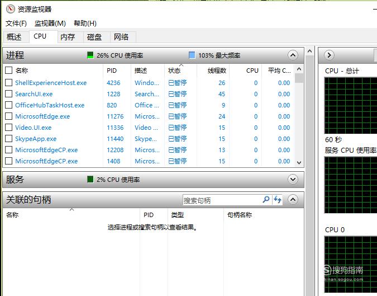
Task: Click the refresh arrows icon beside handle search
Action: coord(278,200)
